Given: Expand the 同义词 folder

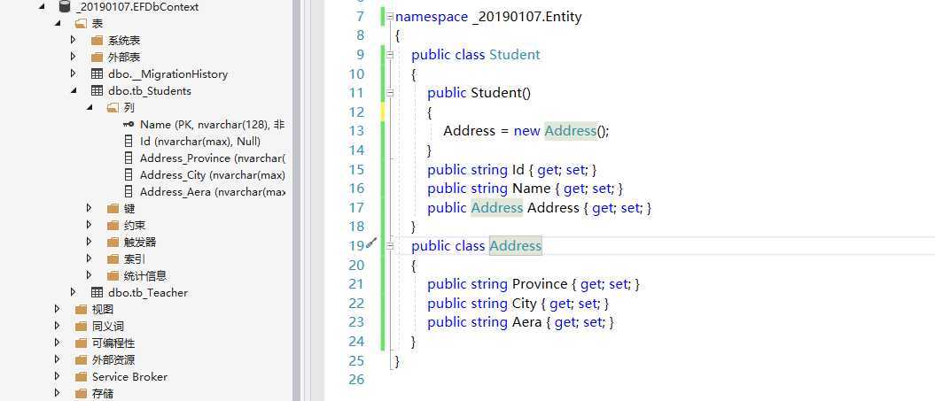Looking at the screenshot, I should tap(58, 326).
